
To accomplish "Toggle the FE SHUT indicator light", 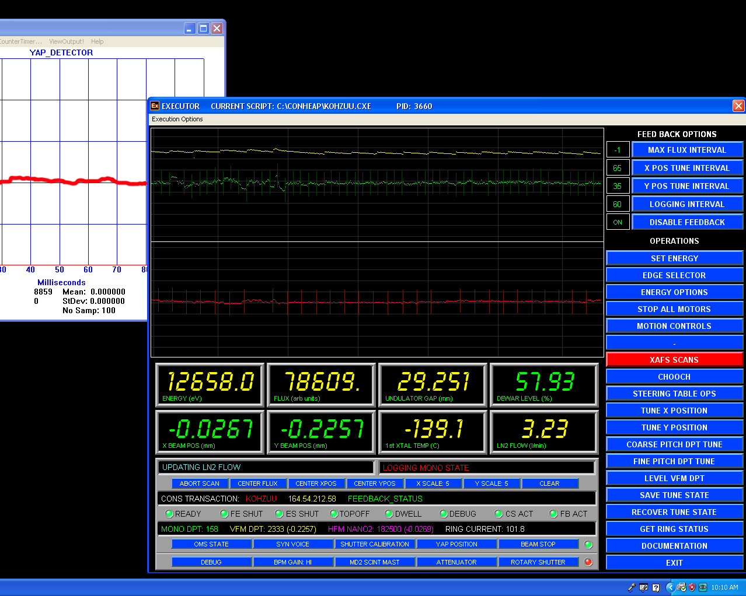I will click(224, 514).
